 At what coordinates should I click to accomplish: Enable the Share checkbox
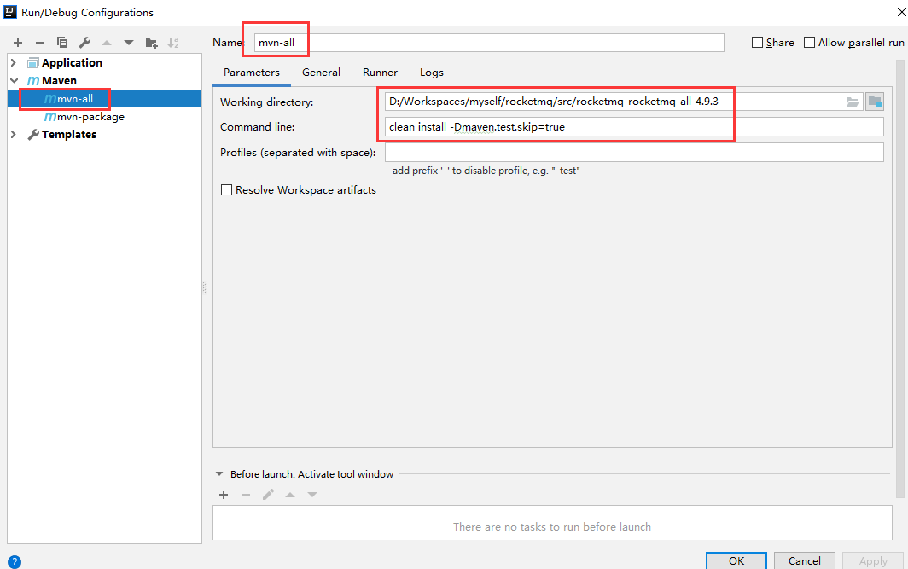point(758,43)
